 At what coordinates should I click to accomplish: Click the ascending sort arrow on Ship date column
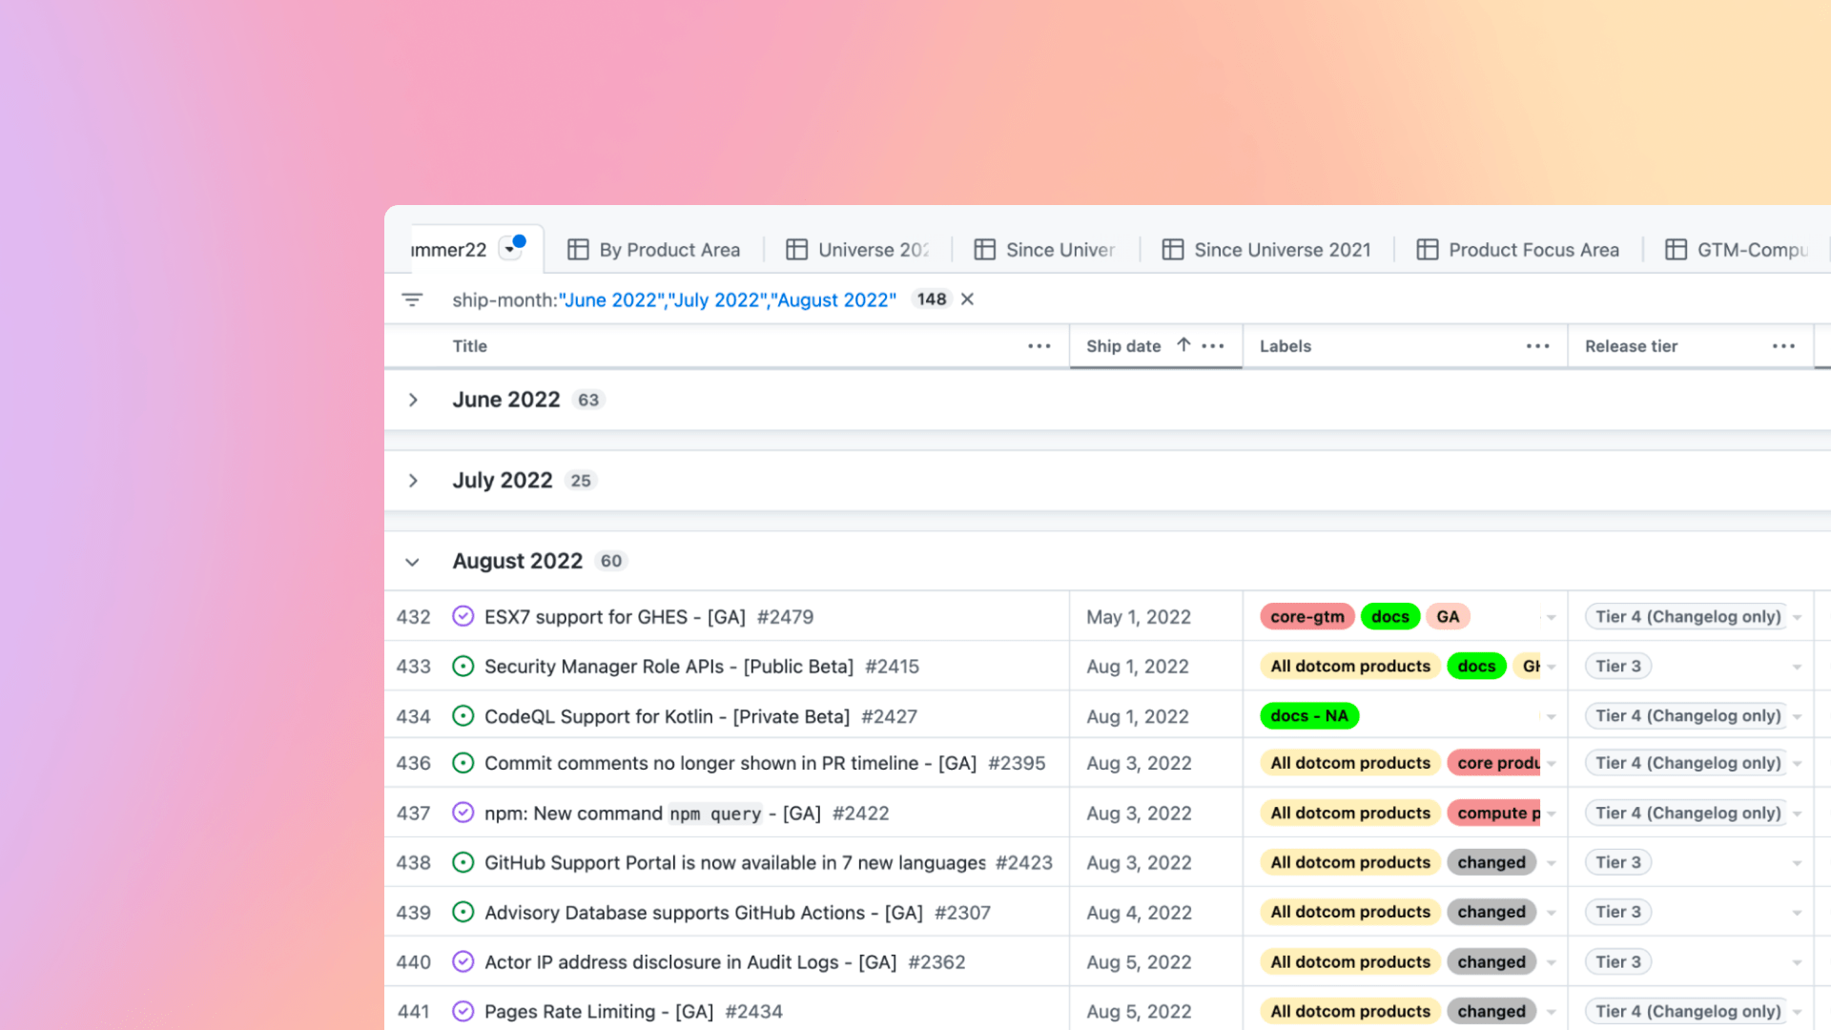pos(1183,345)
